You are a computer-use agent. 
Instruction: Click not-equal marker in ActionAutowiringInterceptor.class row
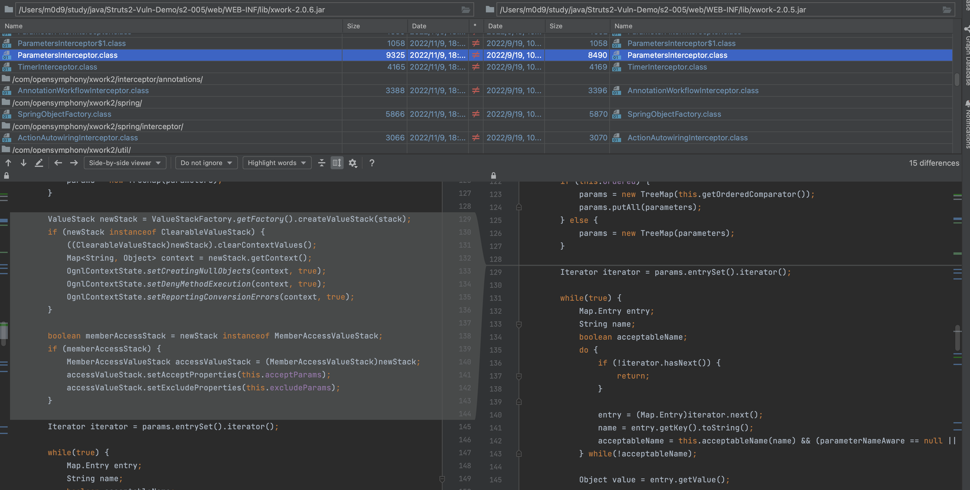click(x=476, y=138)
